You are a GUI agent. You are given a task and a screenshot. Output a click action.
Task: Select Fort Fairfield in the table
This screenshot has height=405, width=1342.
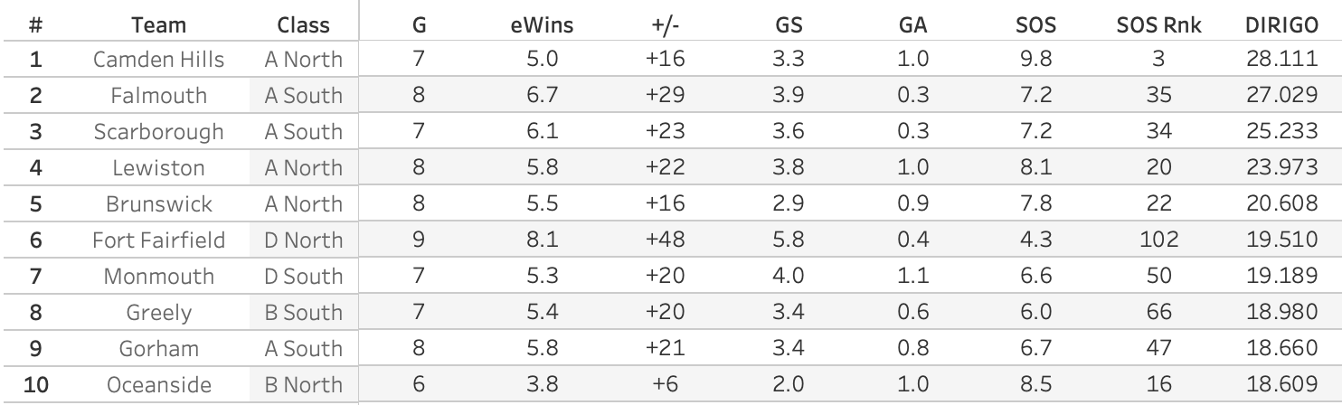[159, 240]
